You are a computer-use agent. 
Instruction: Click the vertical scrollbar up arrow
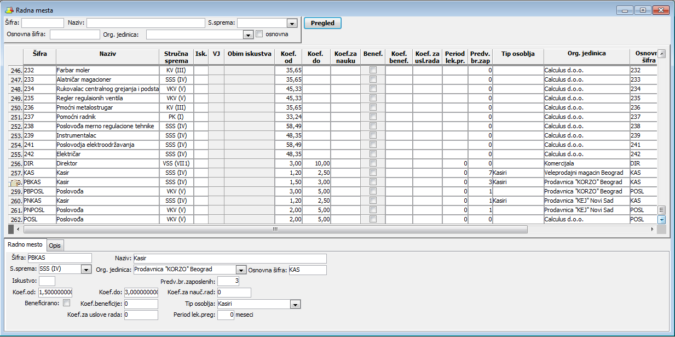click(x=661, y=54)
